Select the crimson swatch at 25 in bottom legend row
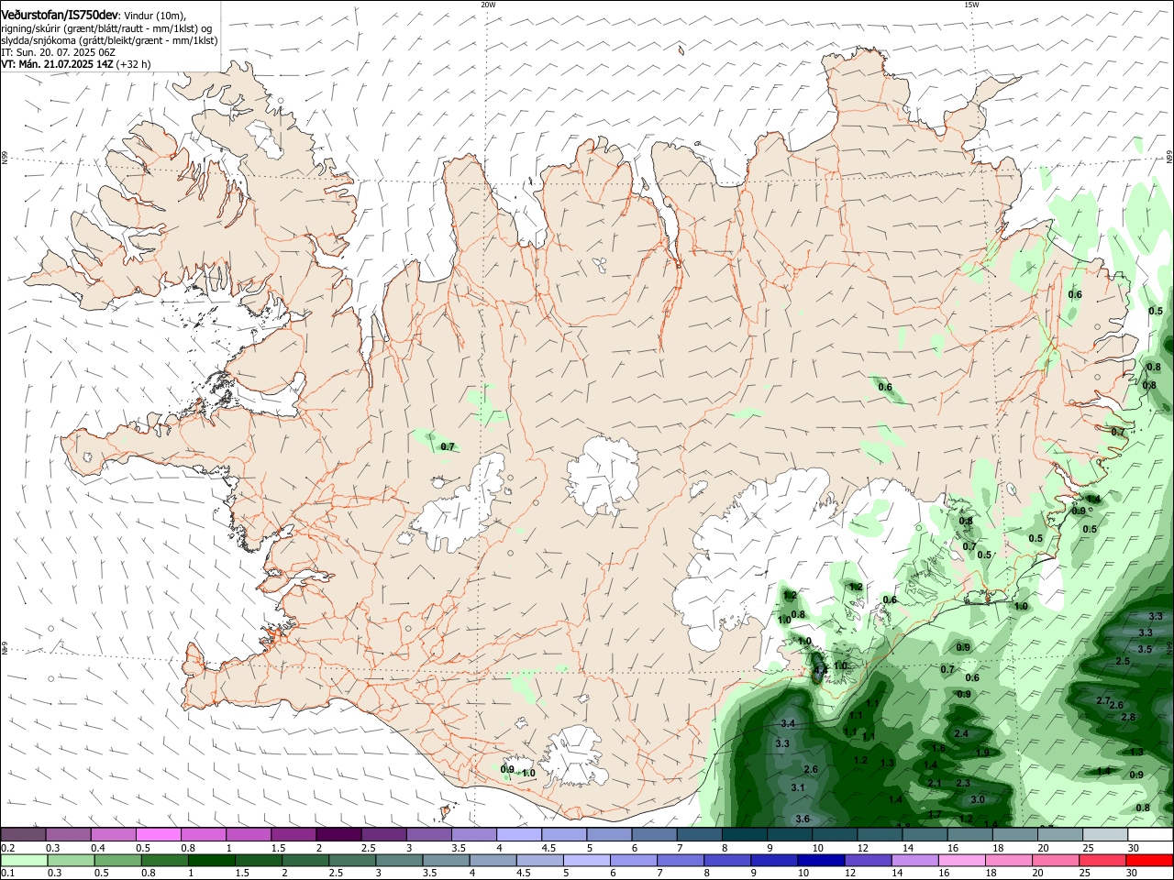Image resolution: width=1174 pixels, height=880 pixels. pyautogui.click(x=1104, y=861)
